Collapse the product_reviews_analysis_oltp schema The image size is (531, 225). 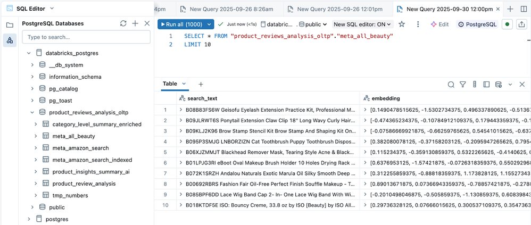[x=32, y=113]
